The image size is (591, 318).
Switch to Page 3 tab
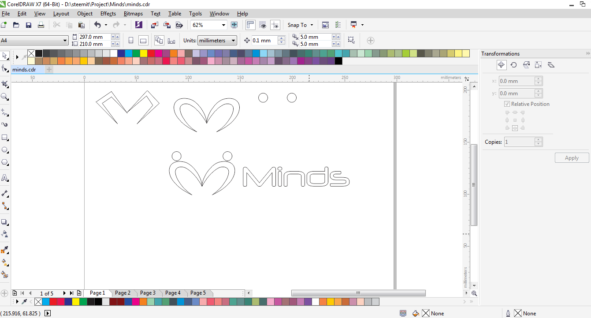click(148, 293)
